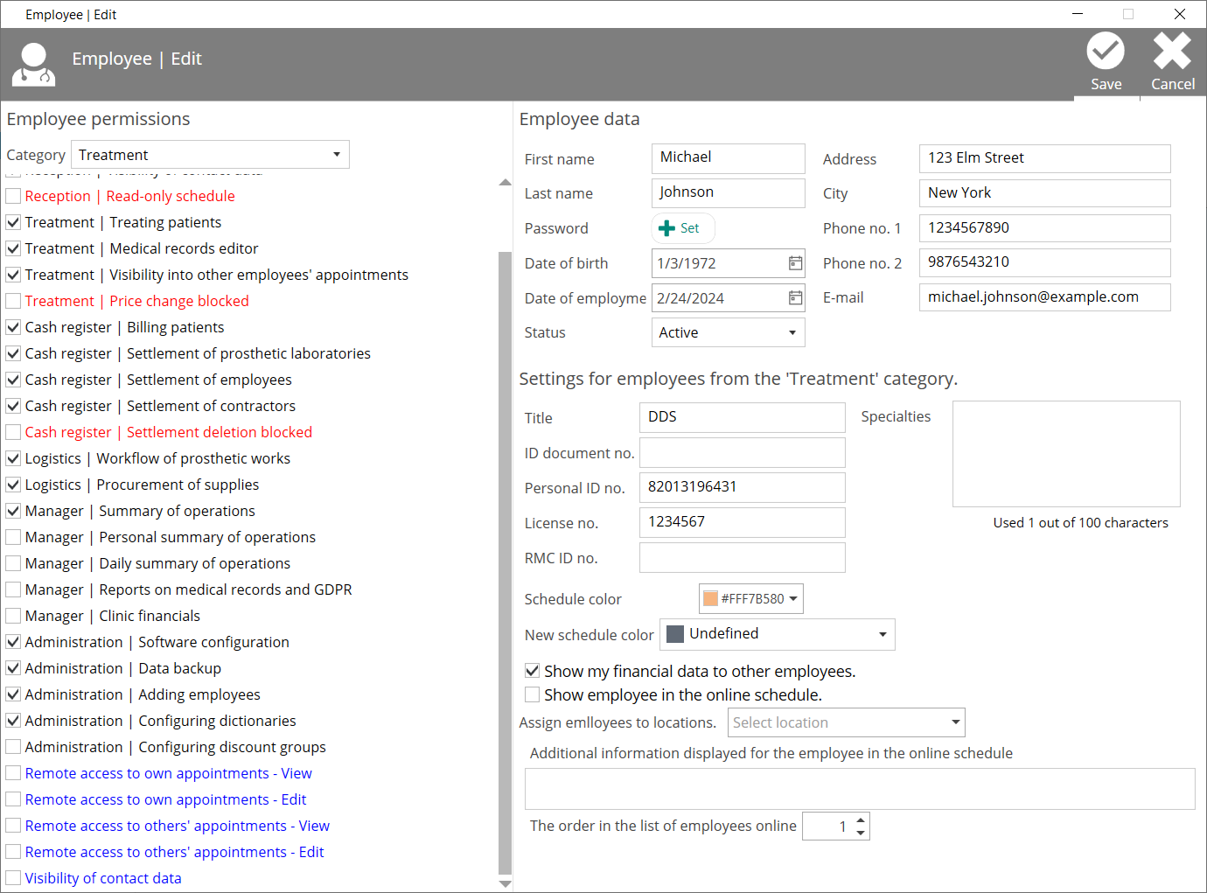This screenshot has height=893, width=1207.
Task: Uncheck 'Manager | Summary of operations' permission
Action: [x=13, y=511]
